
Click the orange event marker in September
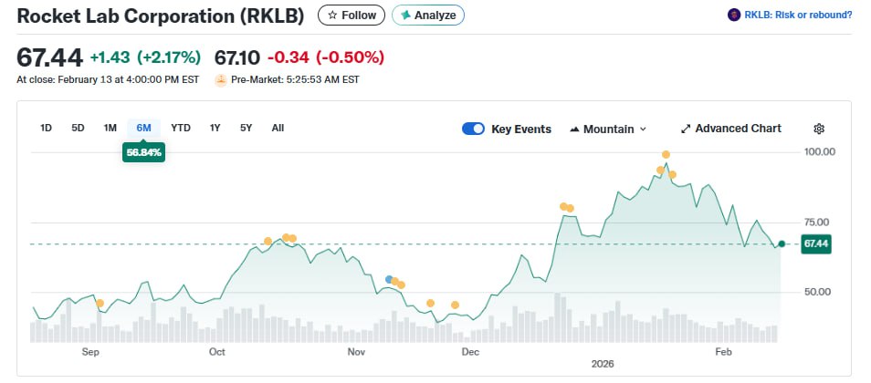click(100, 303)
